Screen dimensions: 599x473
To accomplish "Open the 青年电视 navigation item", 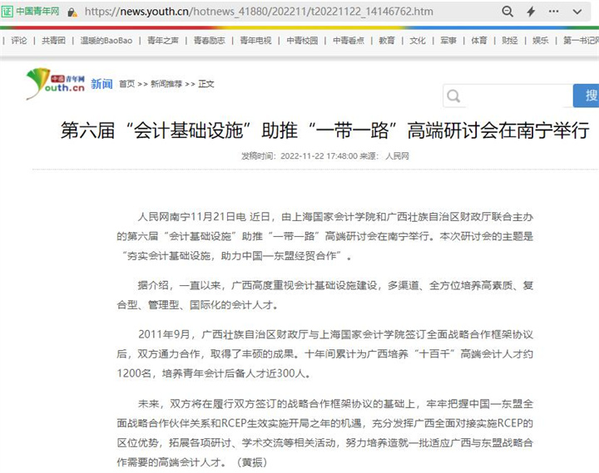I will coord(255,40).
